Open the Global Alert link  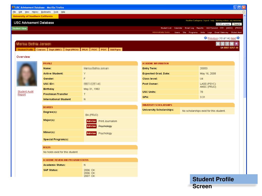236,32
